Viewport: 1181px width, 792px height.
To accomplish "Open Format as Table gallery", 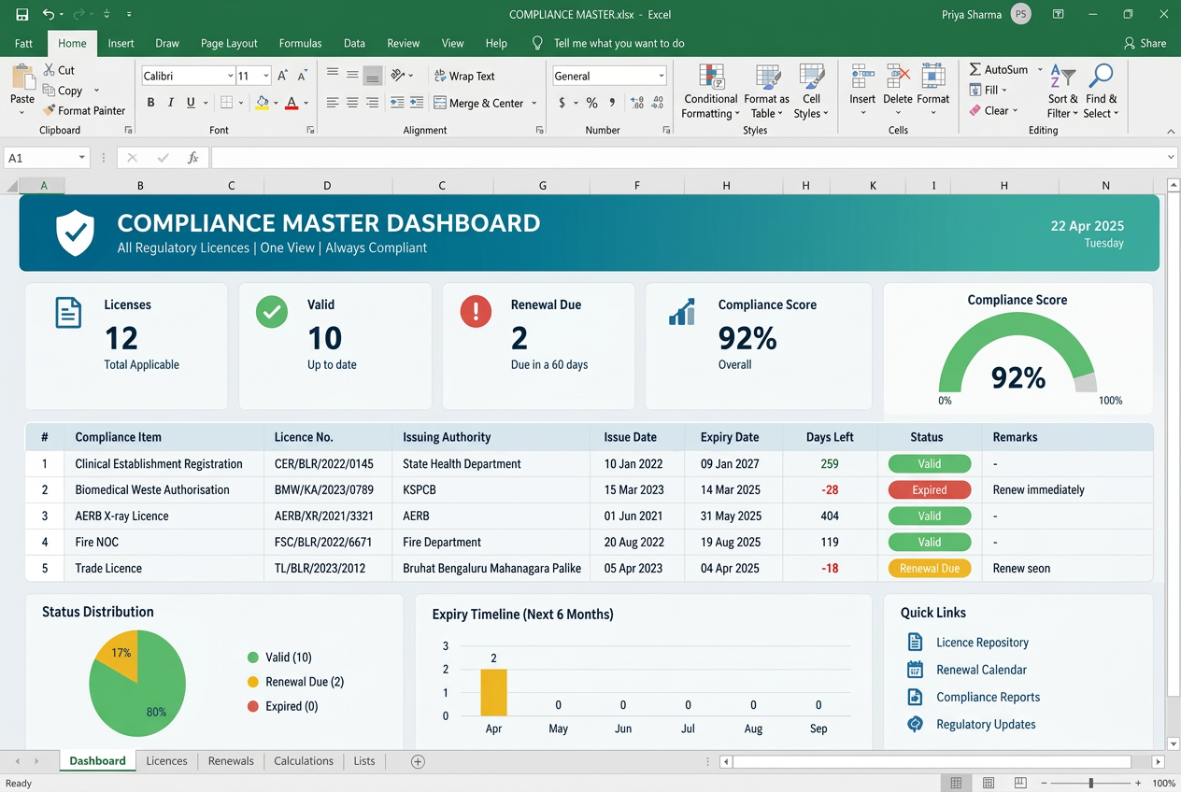I will click(x=767, y=92).
